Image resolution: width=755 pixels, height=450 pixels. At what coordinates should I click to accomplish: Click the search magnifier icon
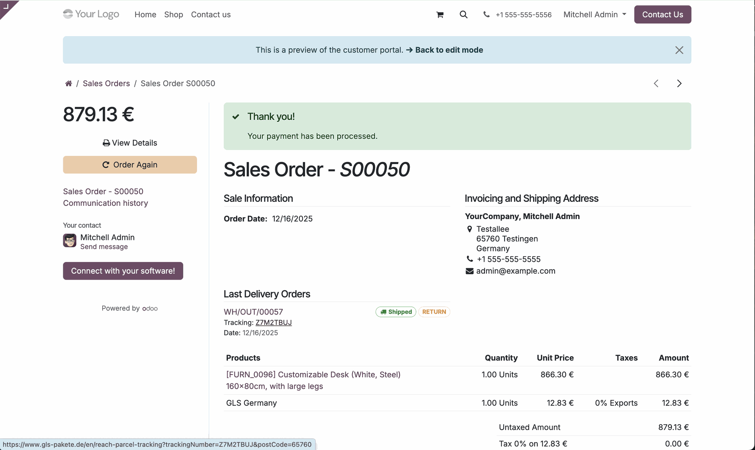(464, 15)
